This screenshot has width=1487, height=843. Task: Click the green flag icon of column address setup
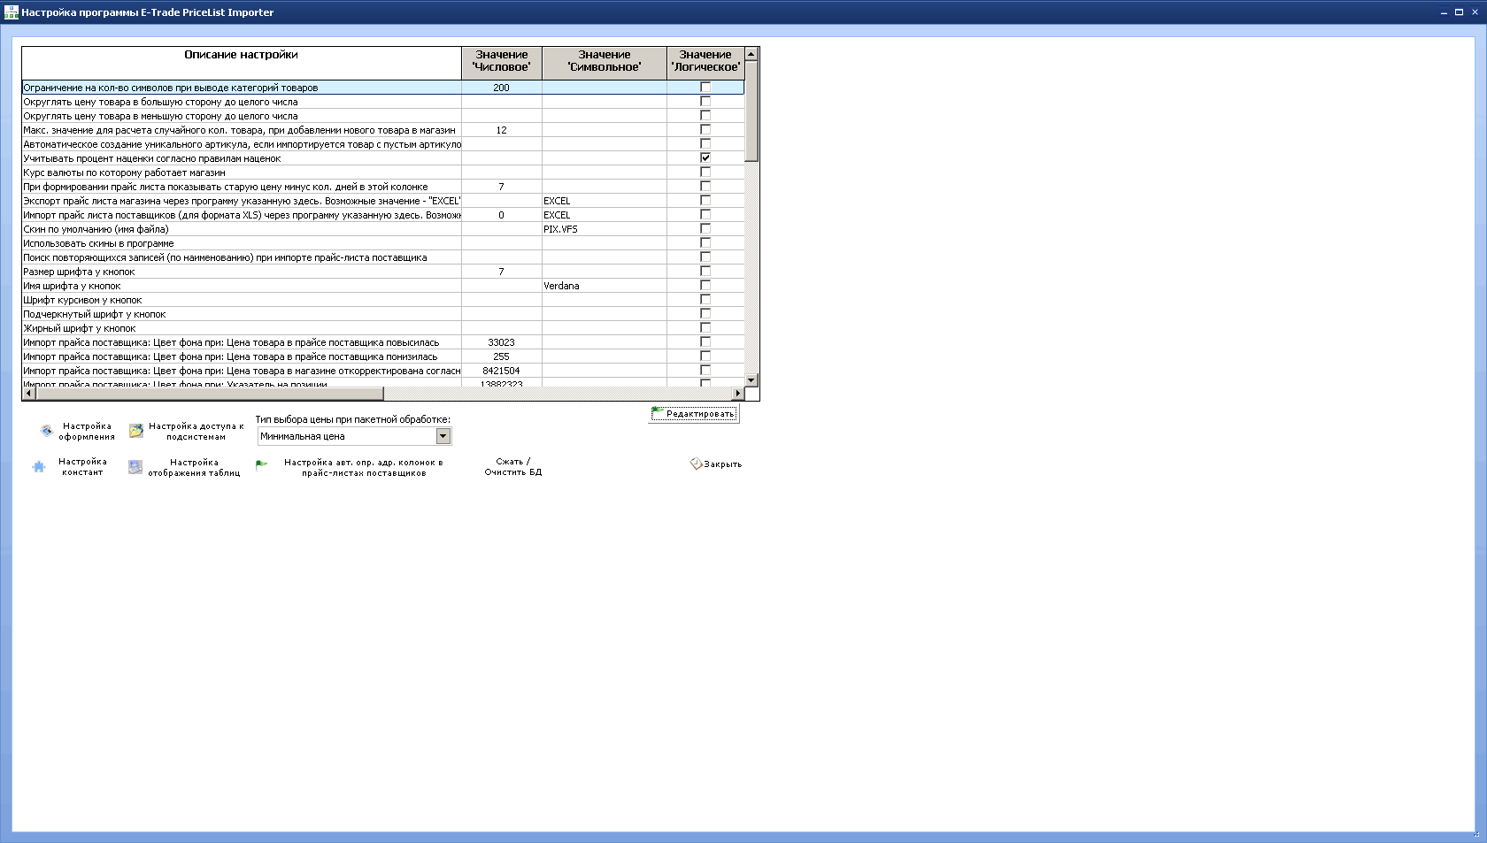point(262,464)
